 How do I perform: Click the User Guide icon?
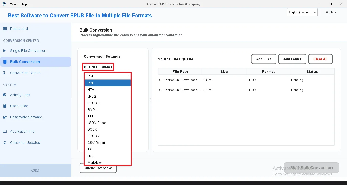point(5,106)
